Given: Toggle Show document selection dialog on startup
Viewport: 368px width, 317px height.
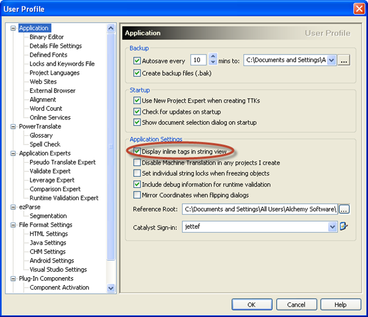Looking at the screenshot, I should tap(137, 122).
